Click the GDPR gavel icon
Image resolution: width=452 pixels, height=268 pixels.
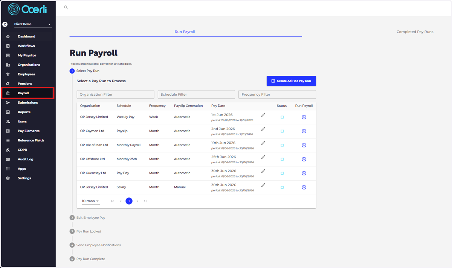pyautogui.click(x=8, y=150)
